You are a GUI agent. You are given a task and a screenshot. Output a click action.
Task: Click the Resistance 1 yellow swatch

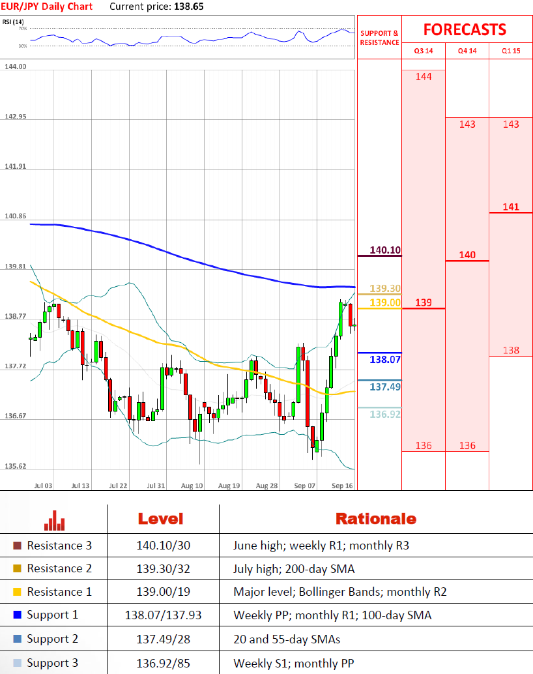point(17,592)
